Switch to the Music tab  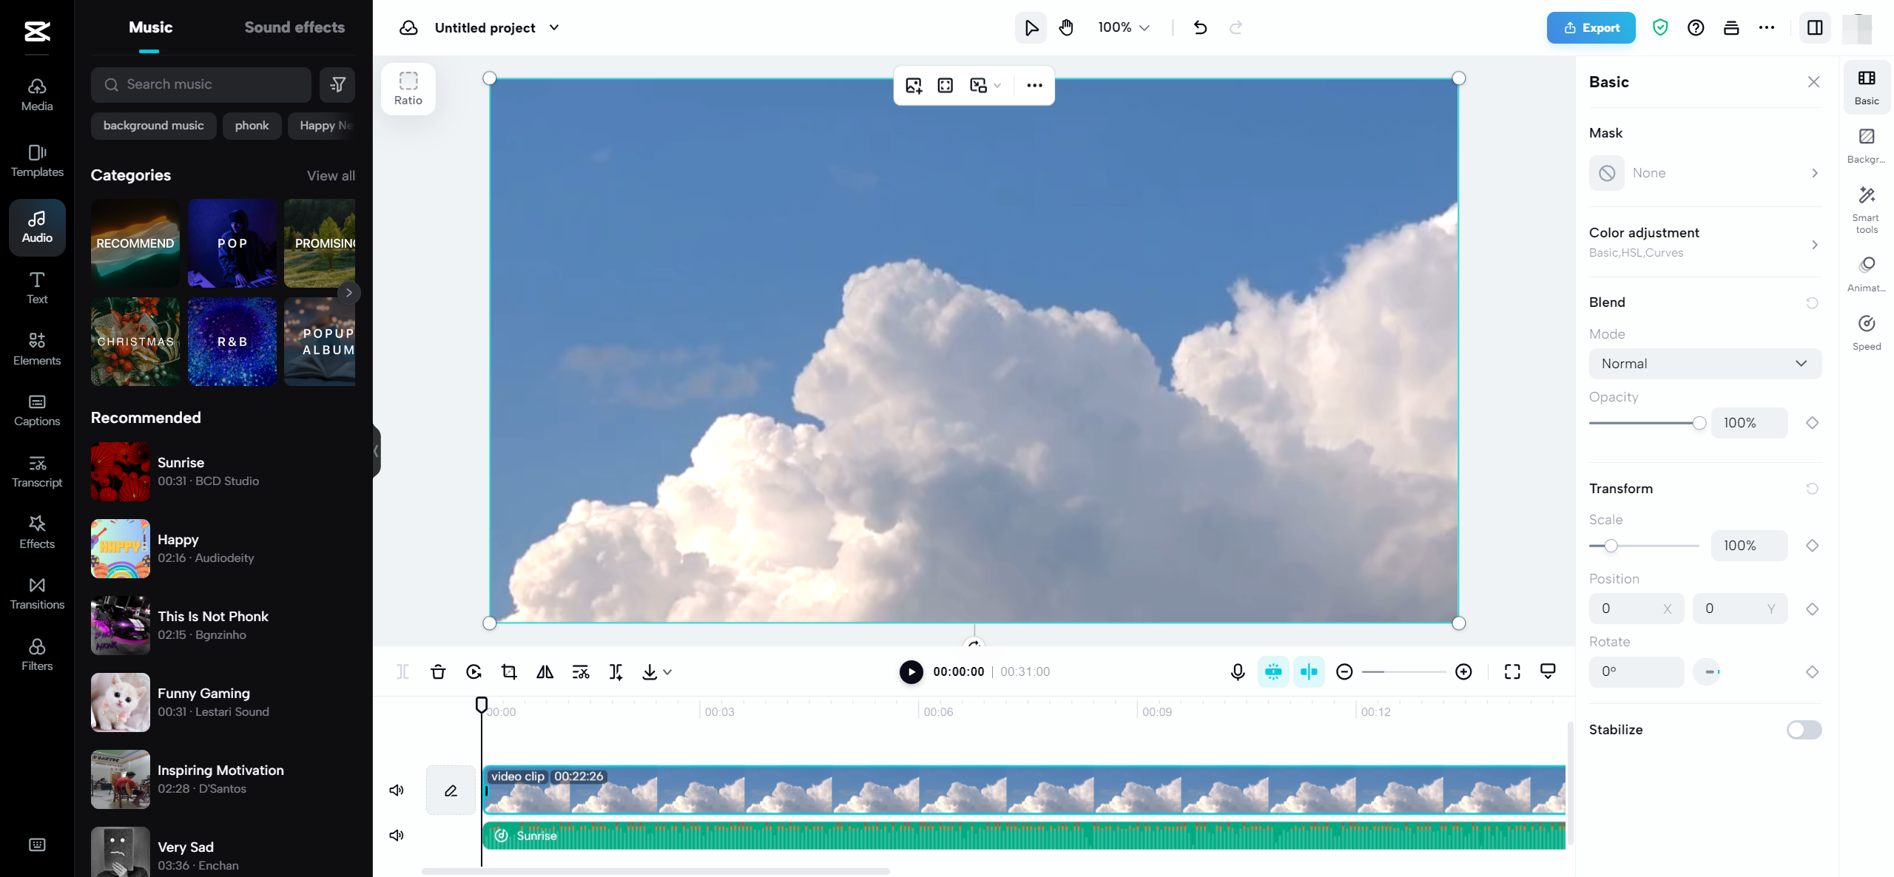coord(150,27)
